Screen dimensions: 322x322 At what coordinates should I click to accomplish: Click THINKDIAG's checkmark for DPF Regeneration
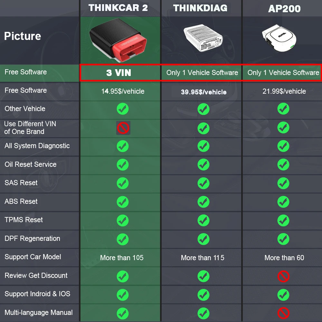pyautogui.click(x=203, y=239)
